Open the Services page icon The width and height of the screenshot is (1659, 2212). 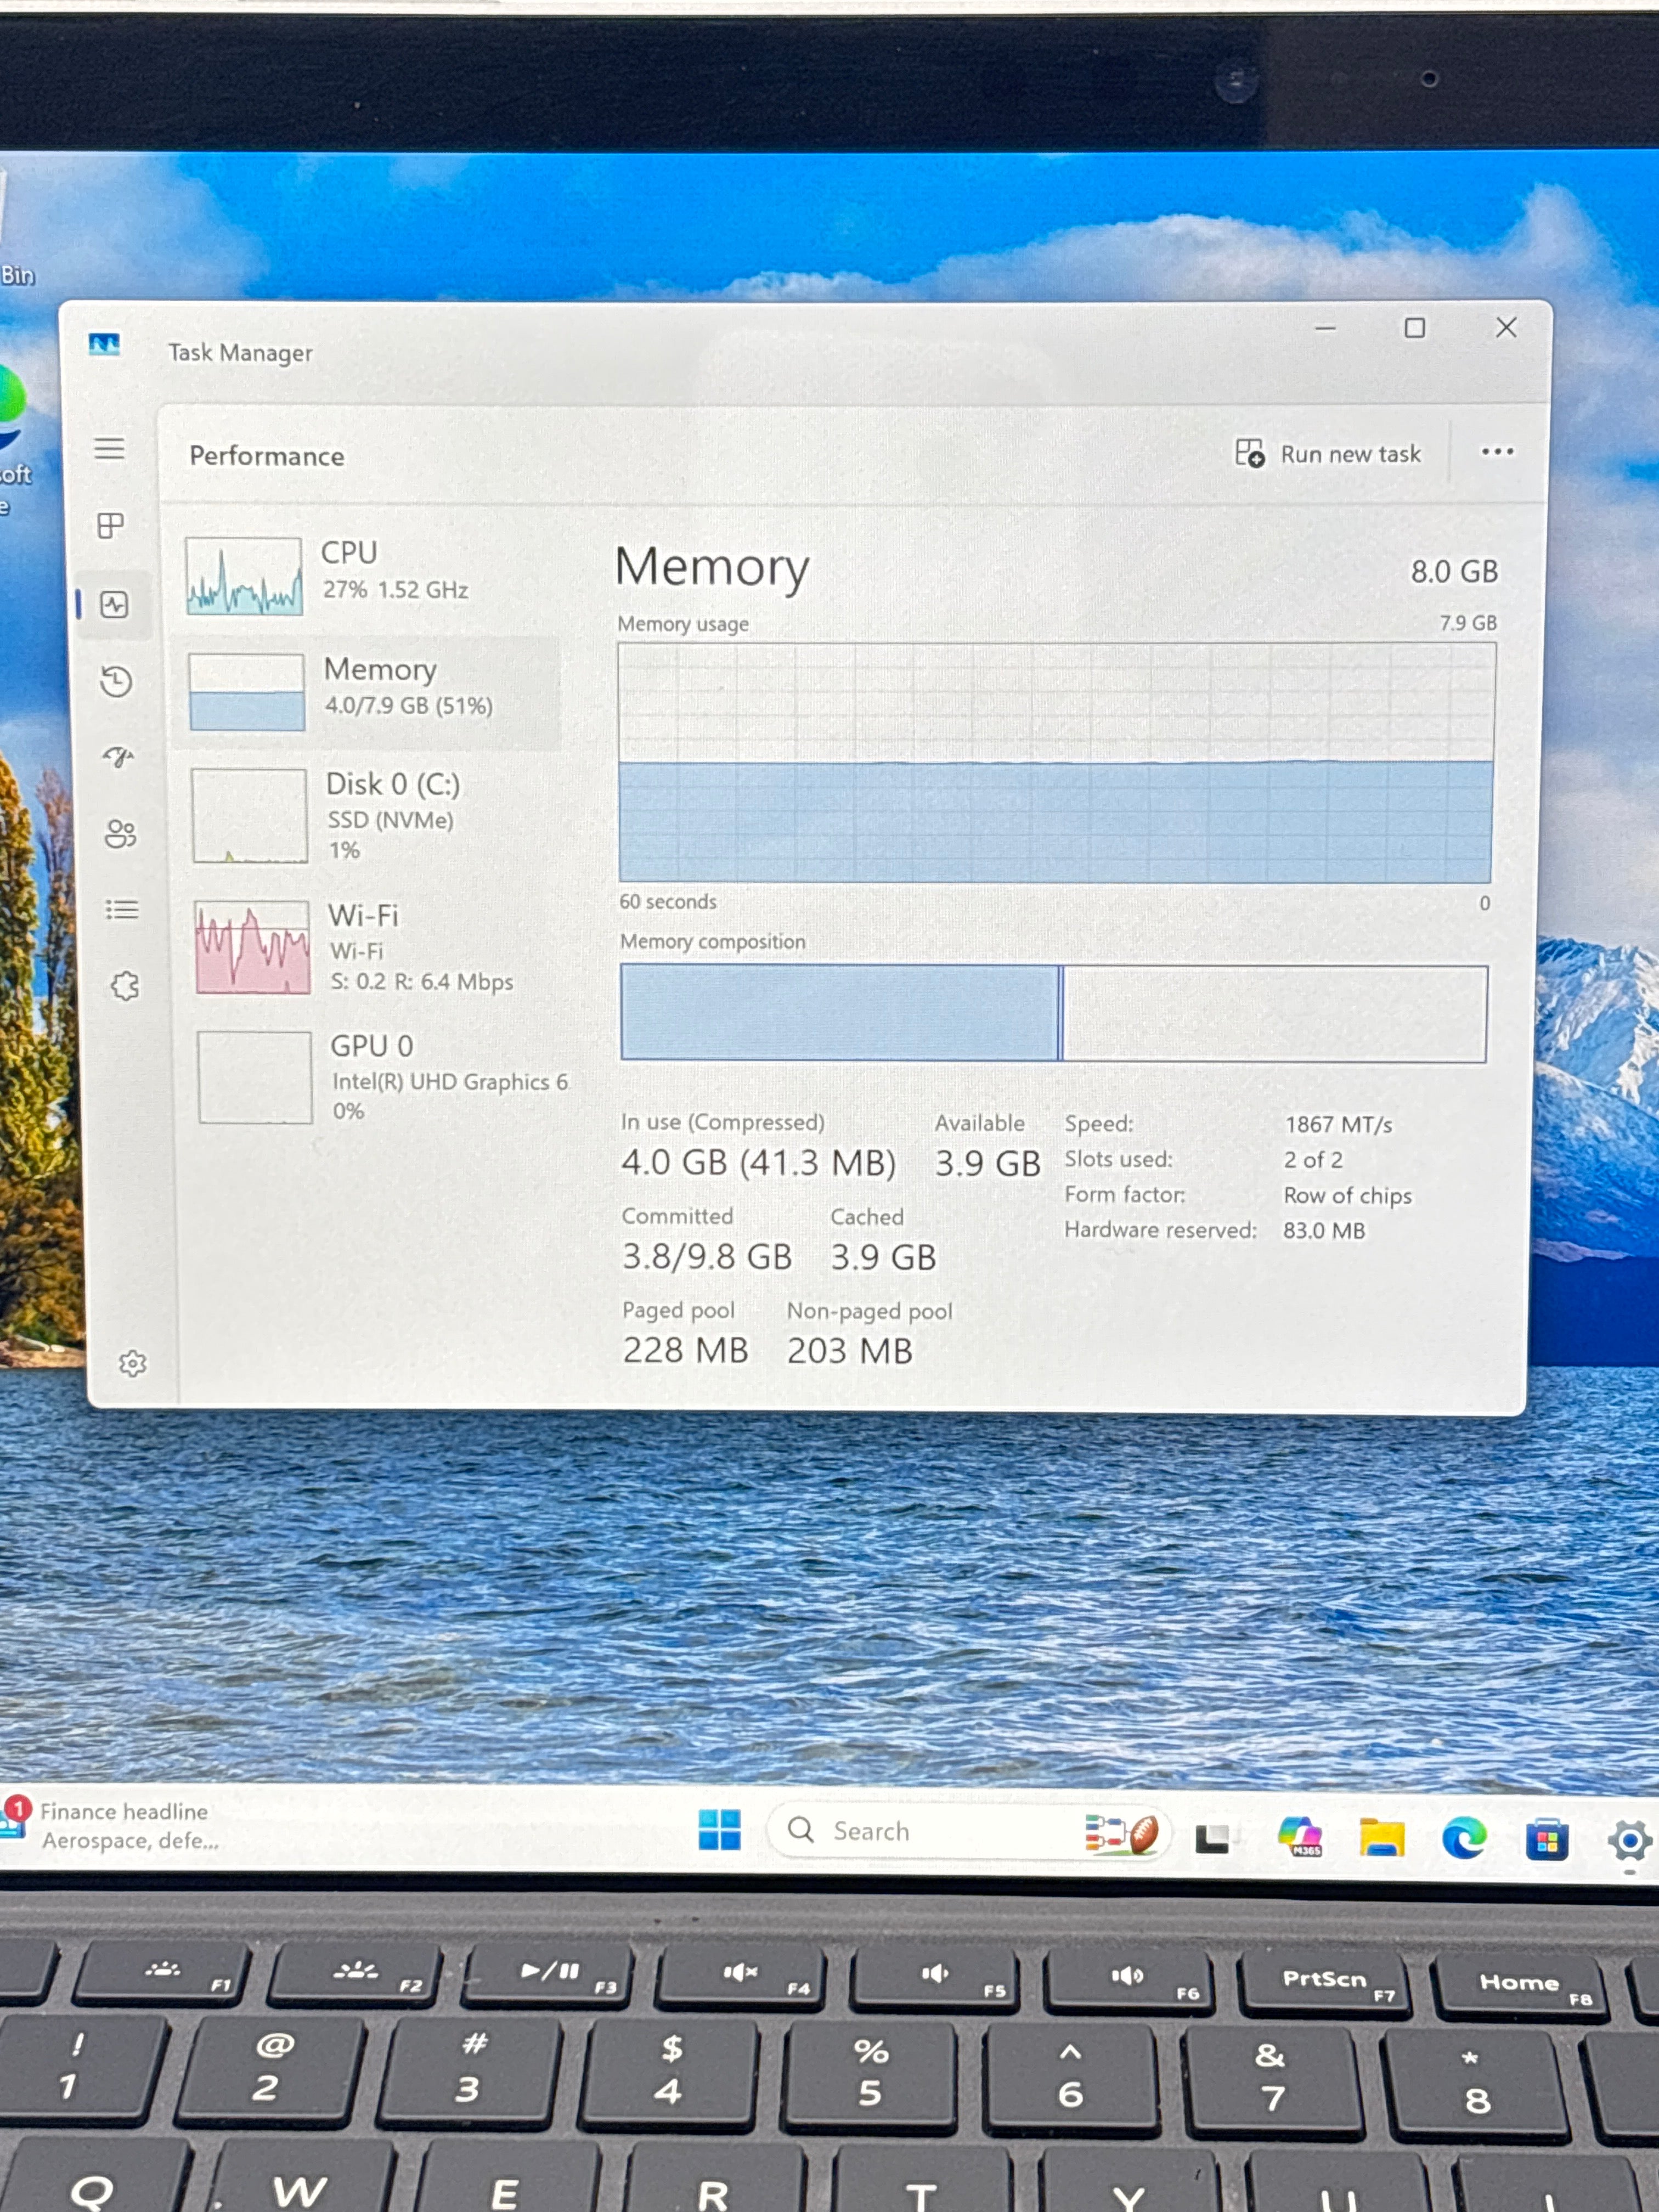pyautogui.click(x=125, y=986)
